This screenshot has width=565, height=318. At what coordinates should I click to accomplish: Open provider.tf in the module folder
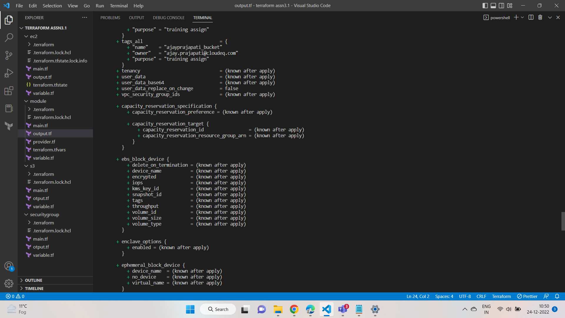55,142
